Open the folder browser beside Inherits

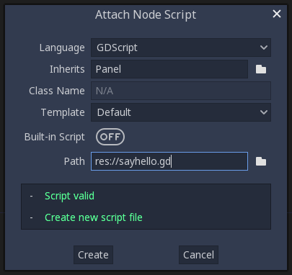(x=261, y=69)
